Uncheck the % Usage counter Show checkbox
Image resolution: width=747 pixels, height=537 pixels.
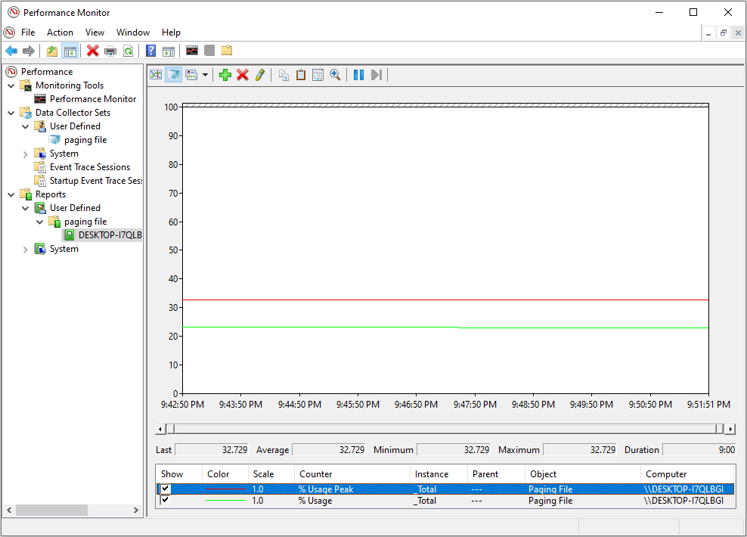164,500
